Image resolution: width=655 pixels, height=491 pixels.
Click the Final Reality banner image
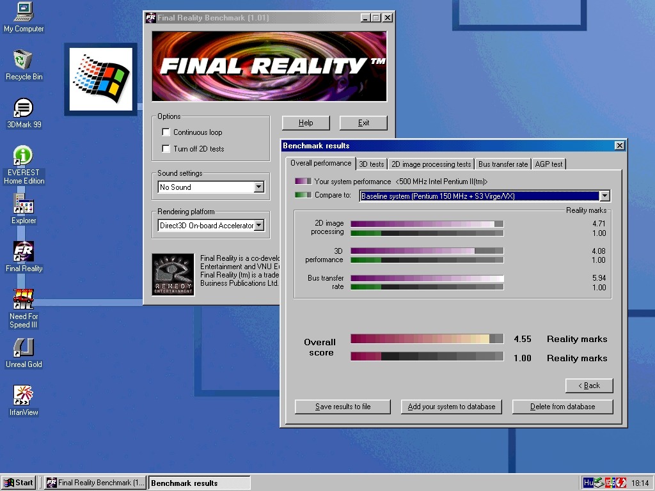269,66
